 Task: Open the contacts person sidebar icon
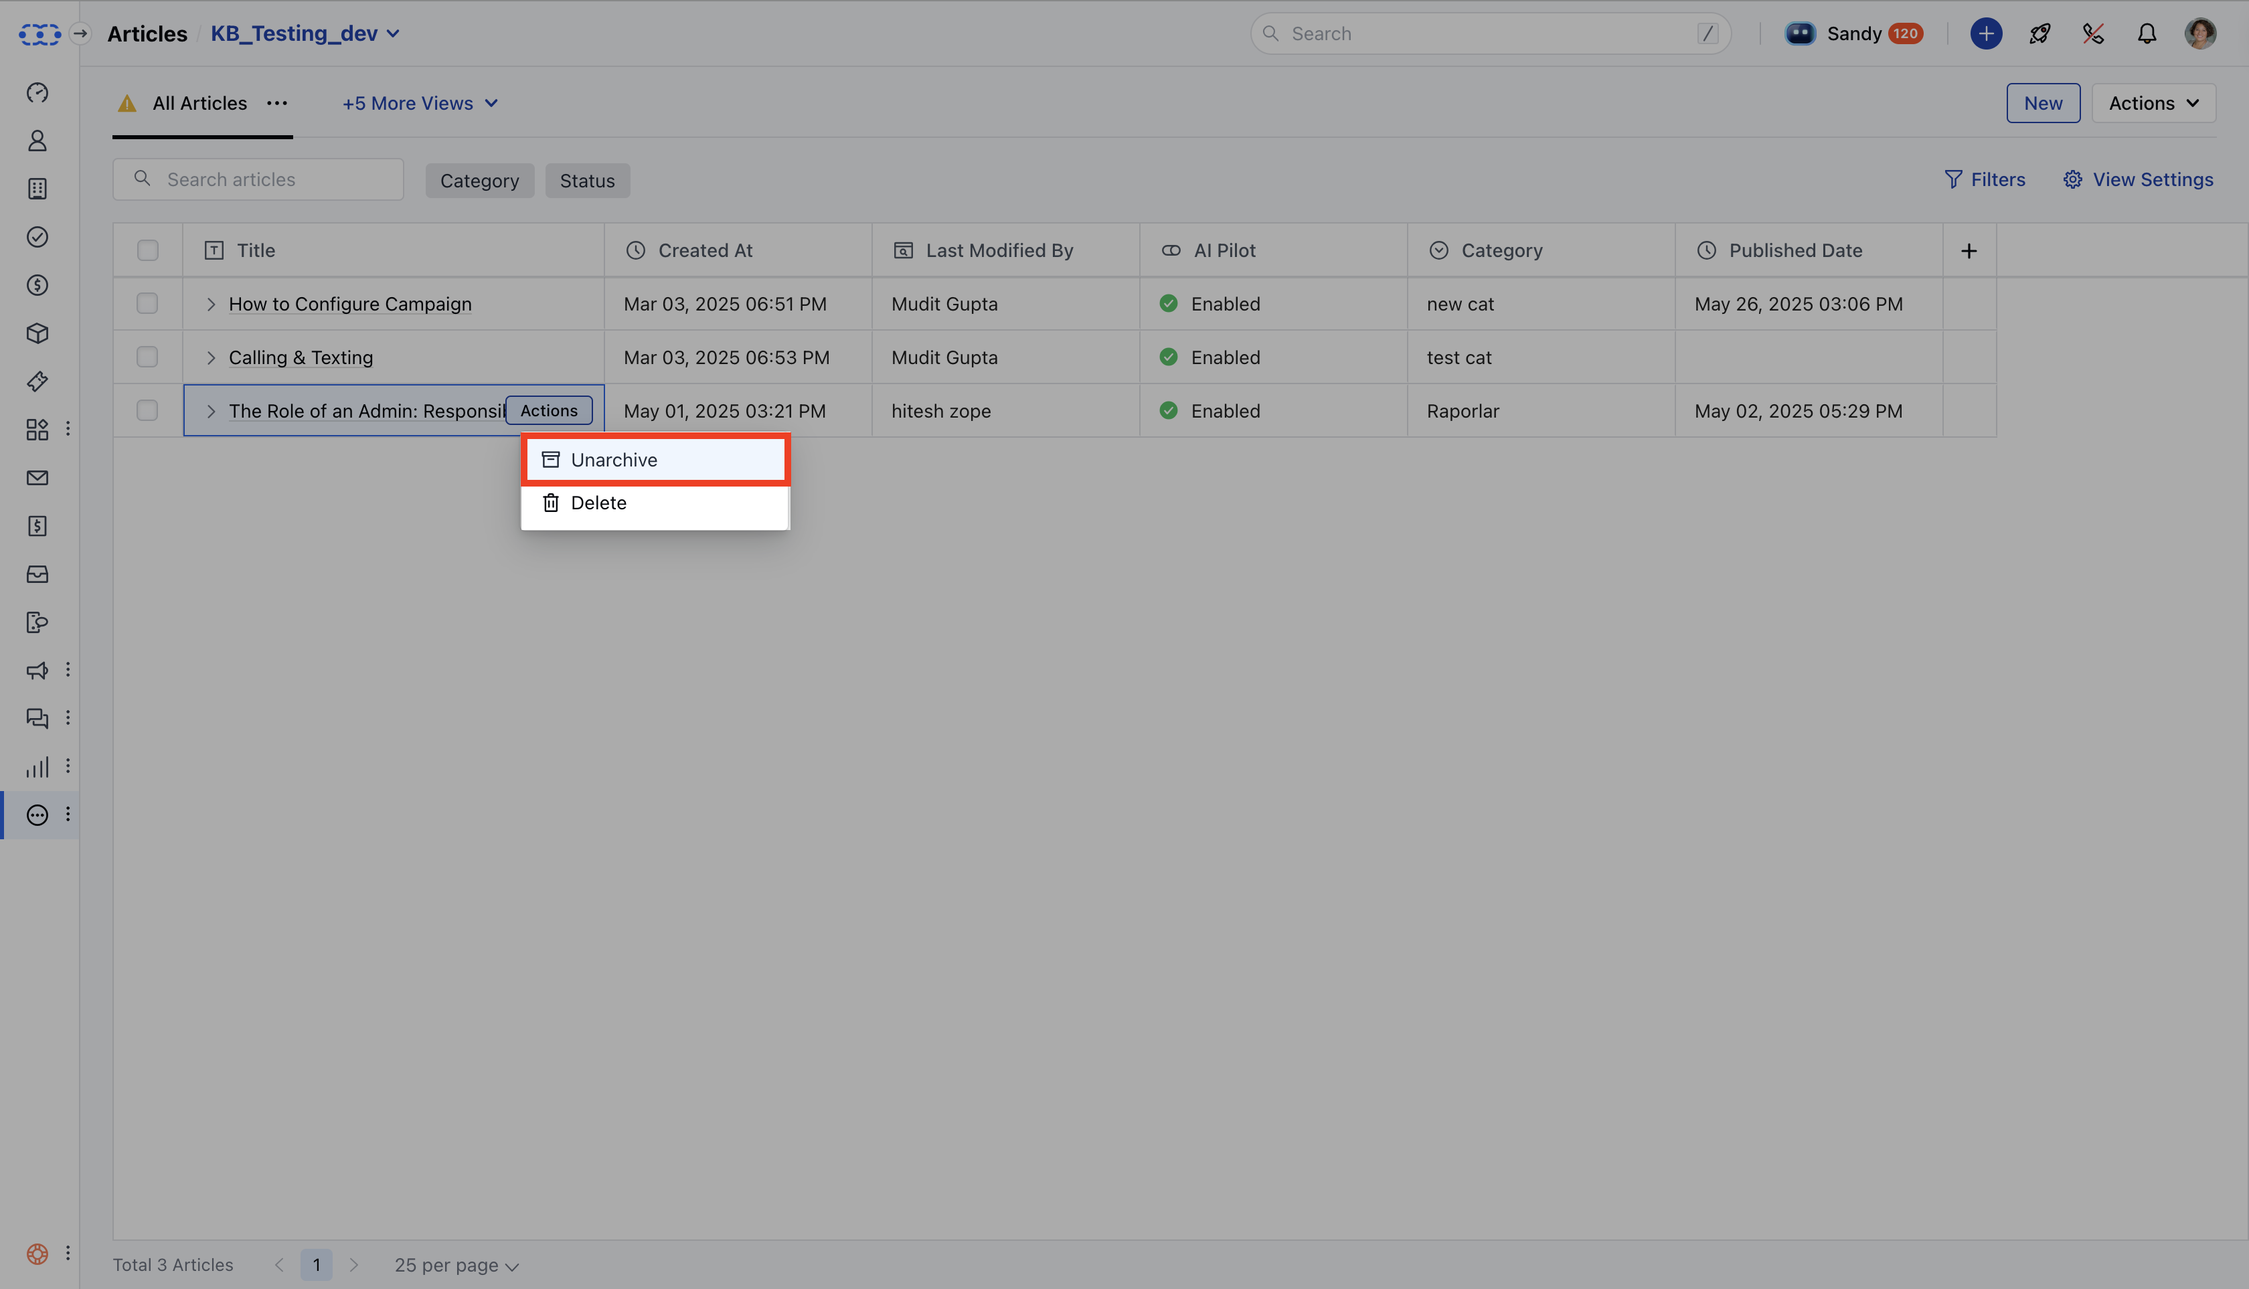(37, 141)
